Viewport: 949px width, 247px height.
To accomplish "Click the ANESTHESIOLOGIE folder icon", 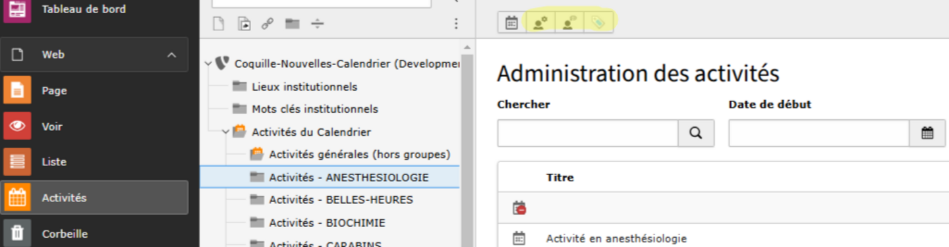I will click(256, 177).
